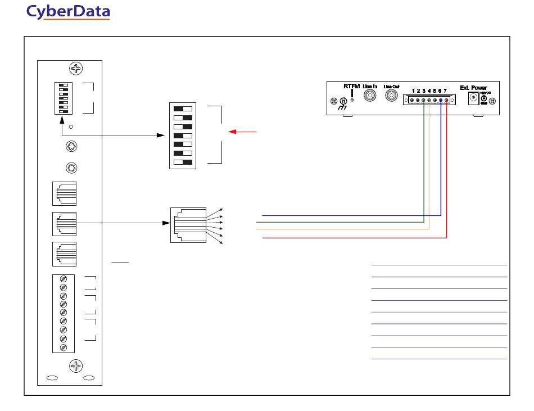Click the Ext. Power barrel jack
Screen dimensions: 534x411
click(x=473, y=98)
